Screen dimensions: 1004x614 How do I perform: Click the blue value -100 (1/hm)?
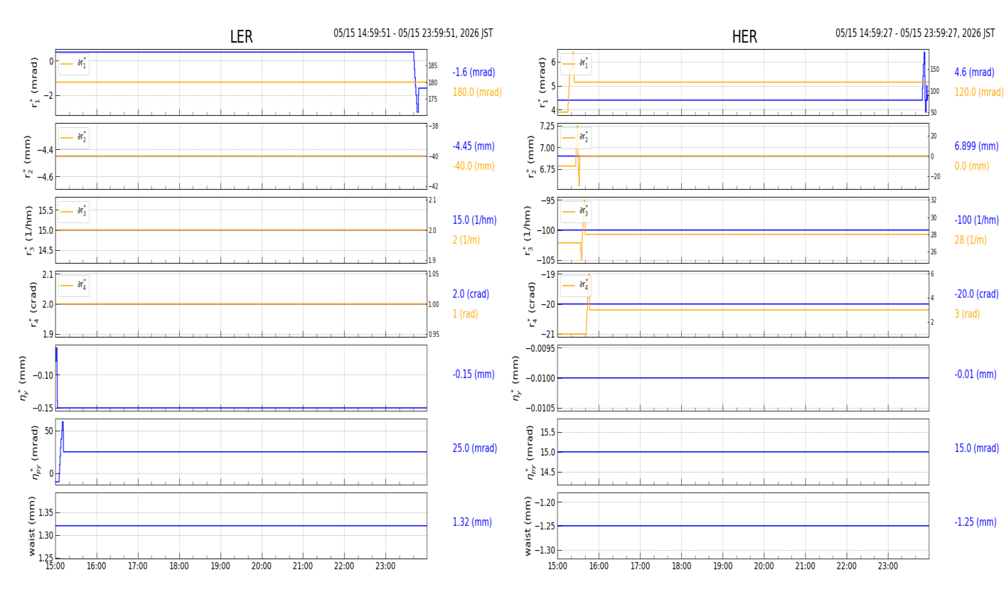(976, 220)
